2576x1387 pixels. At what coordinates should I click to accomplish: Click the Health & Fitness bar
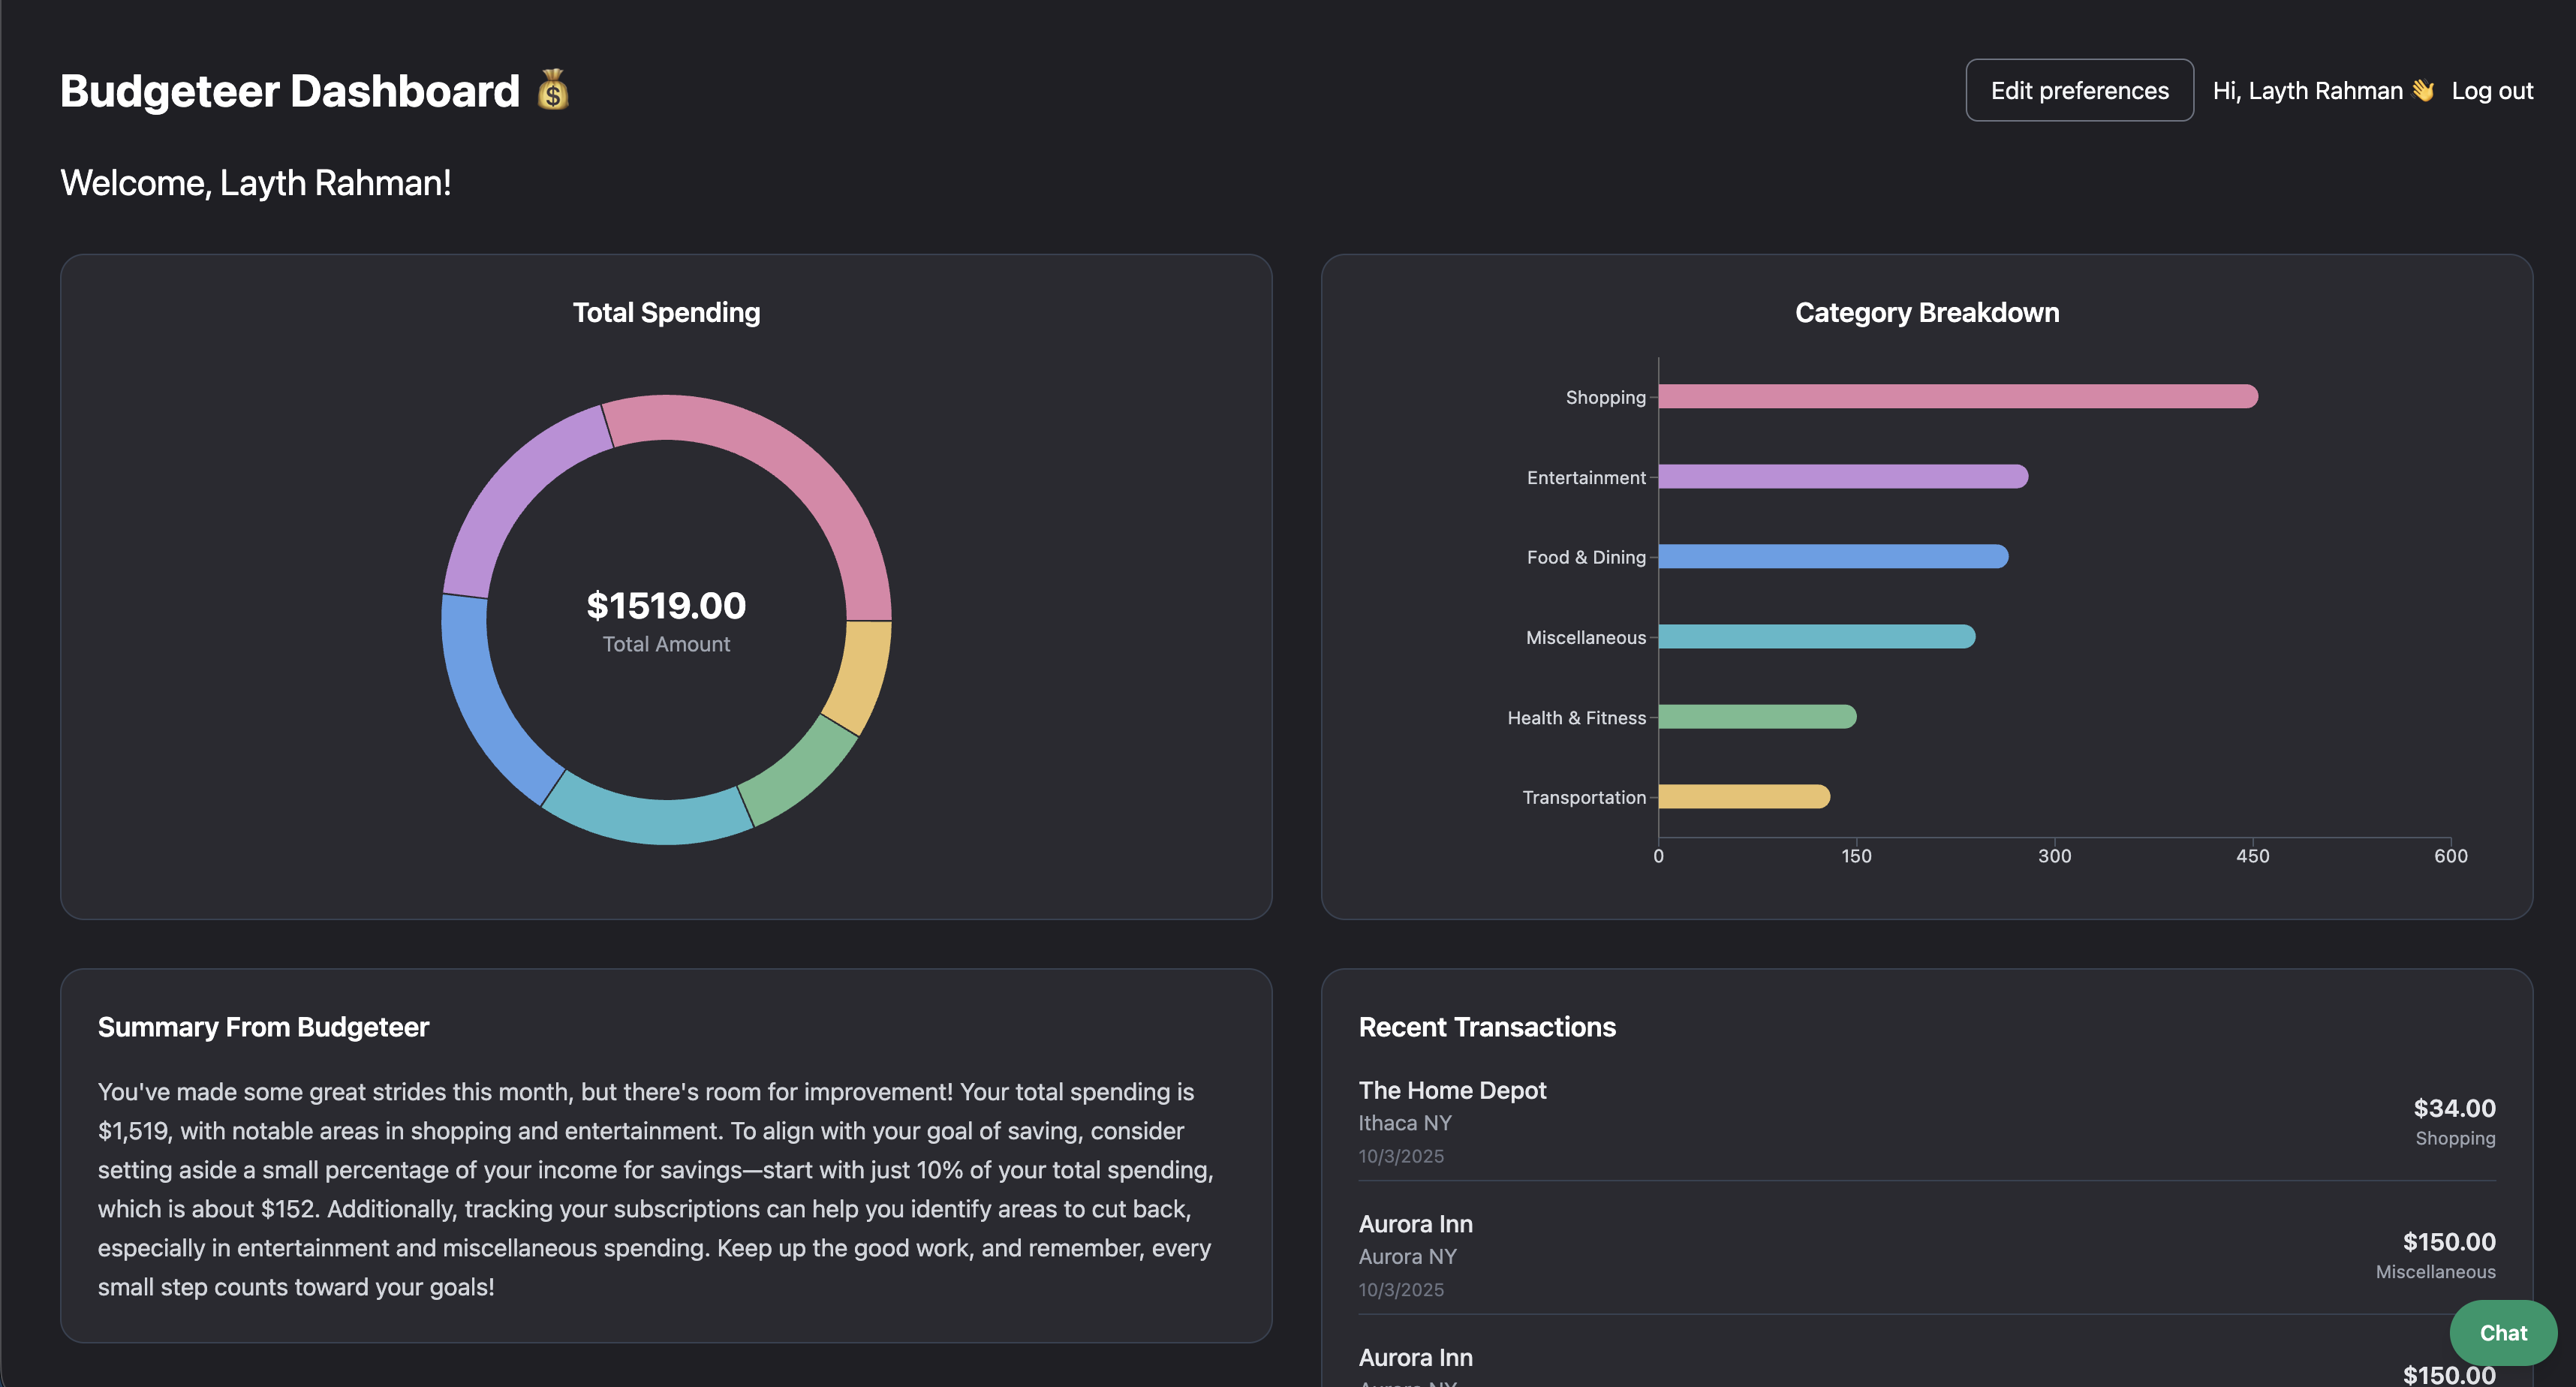1756,717
